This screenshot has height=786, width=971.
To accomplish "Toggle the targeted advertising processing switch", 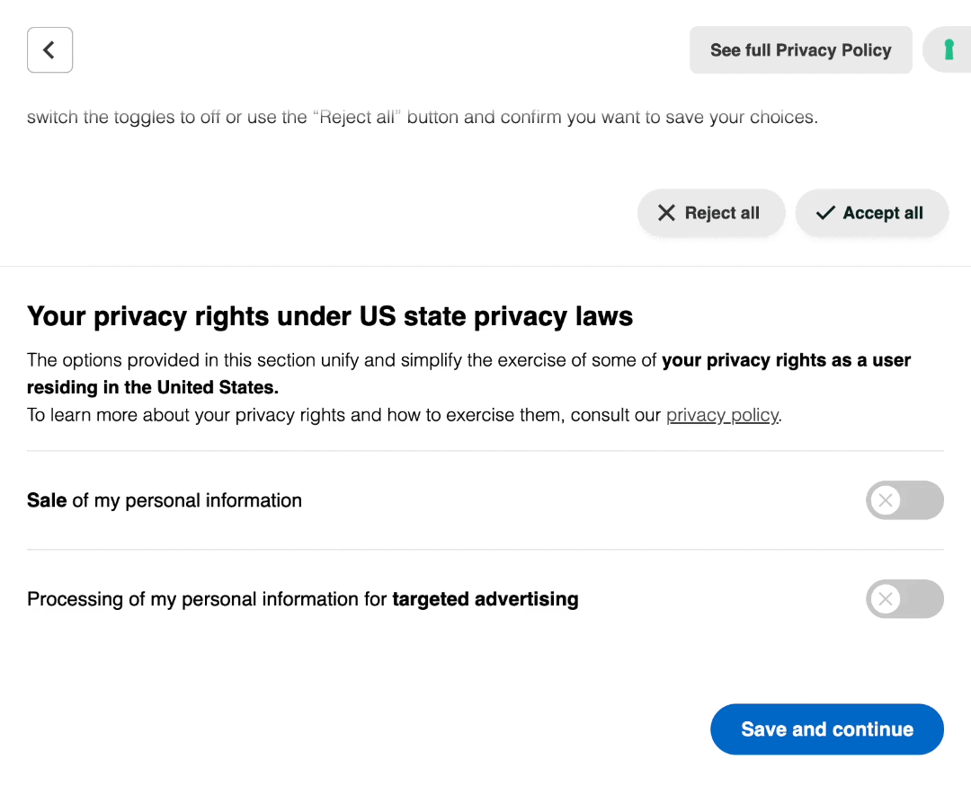I will [x=904, y=599].
